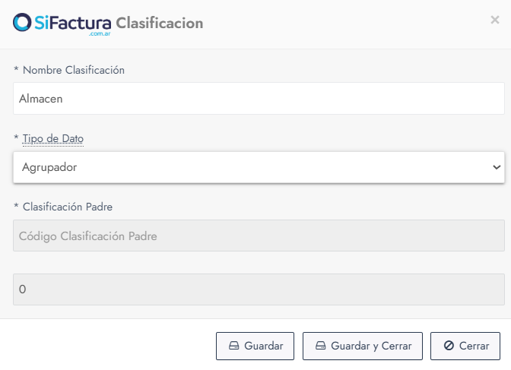
Task: Click the SiFactura circular logo icon
Action: click(23, 23)
